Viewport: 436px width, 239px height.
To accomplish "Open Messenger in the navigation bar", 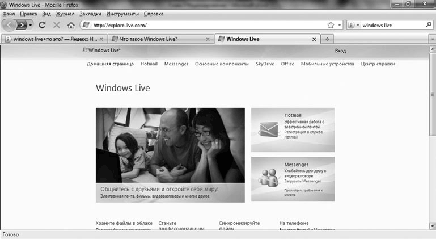I will 176,64.
